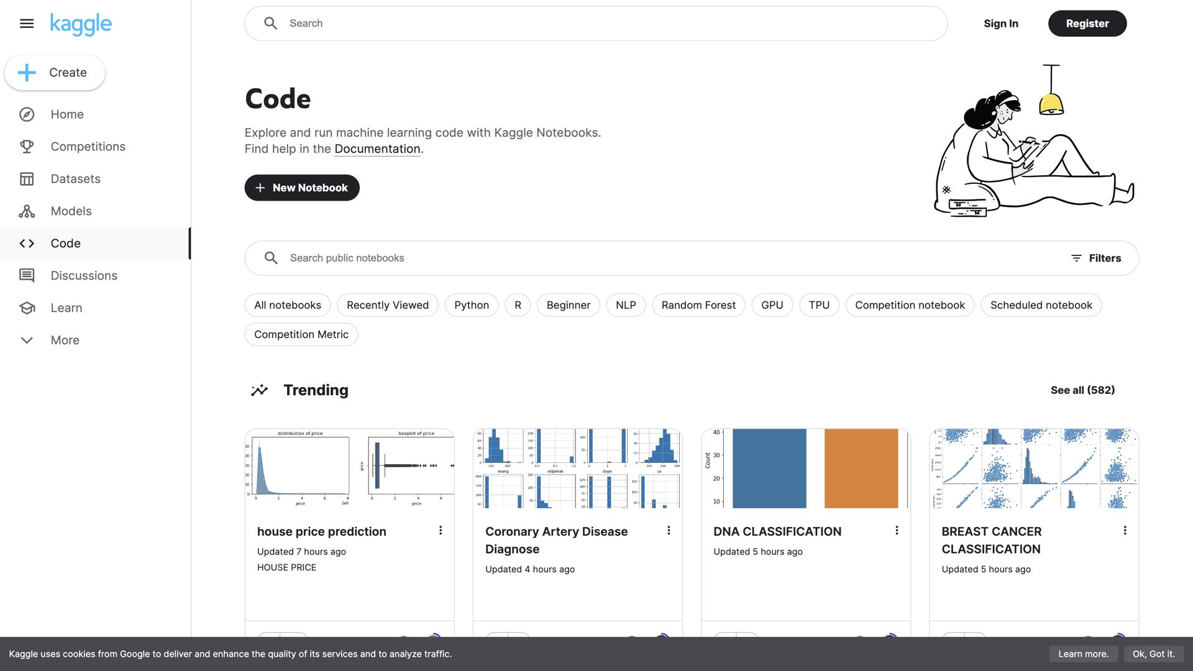This screenshot has height=671, width=1193.
Task: Toggle the Python filter chip
Action: tap(471, 305)
